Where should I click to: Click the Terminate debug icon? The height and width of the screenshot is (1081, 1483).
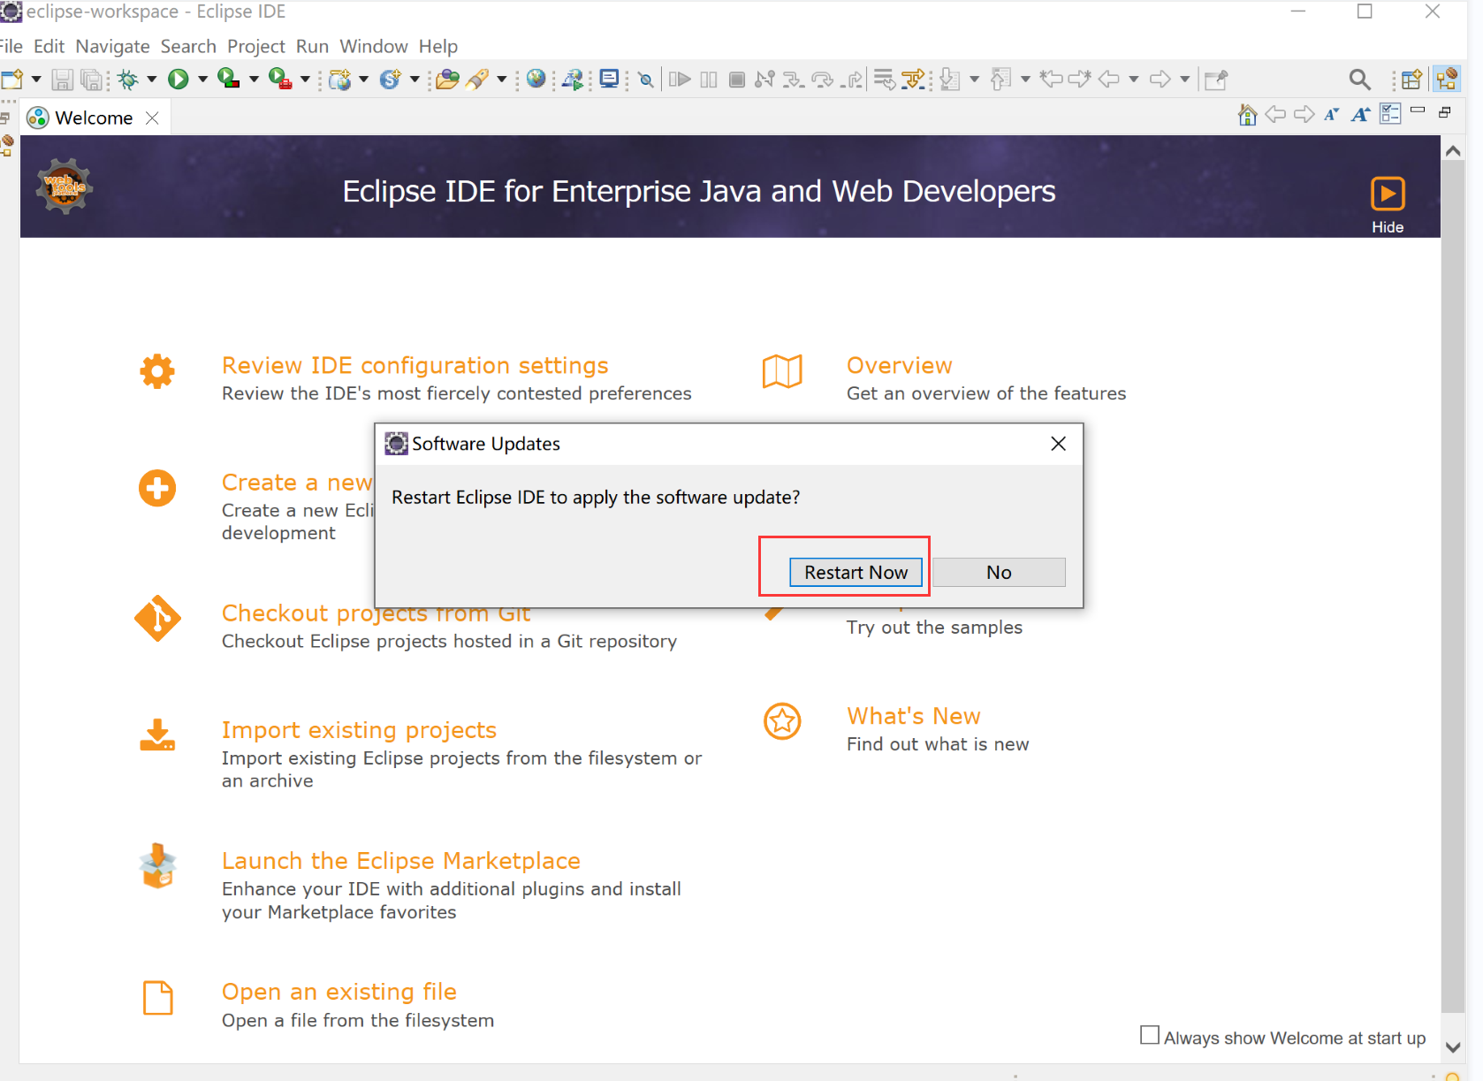point(737,80)
